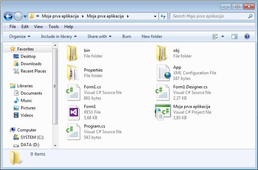Click the New folder button
The image size is (258, 170).
tap(152, 36)
